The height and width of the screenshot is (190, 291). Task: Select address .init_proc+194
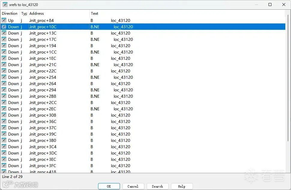[x=42, y=46]
